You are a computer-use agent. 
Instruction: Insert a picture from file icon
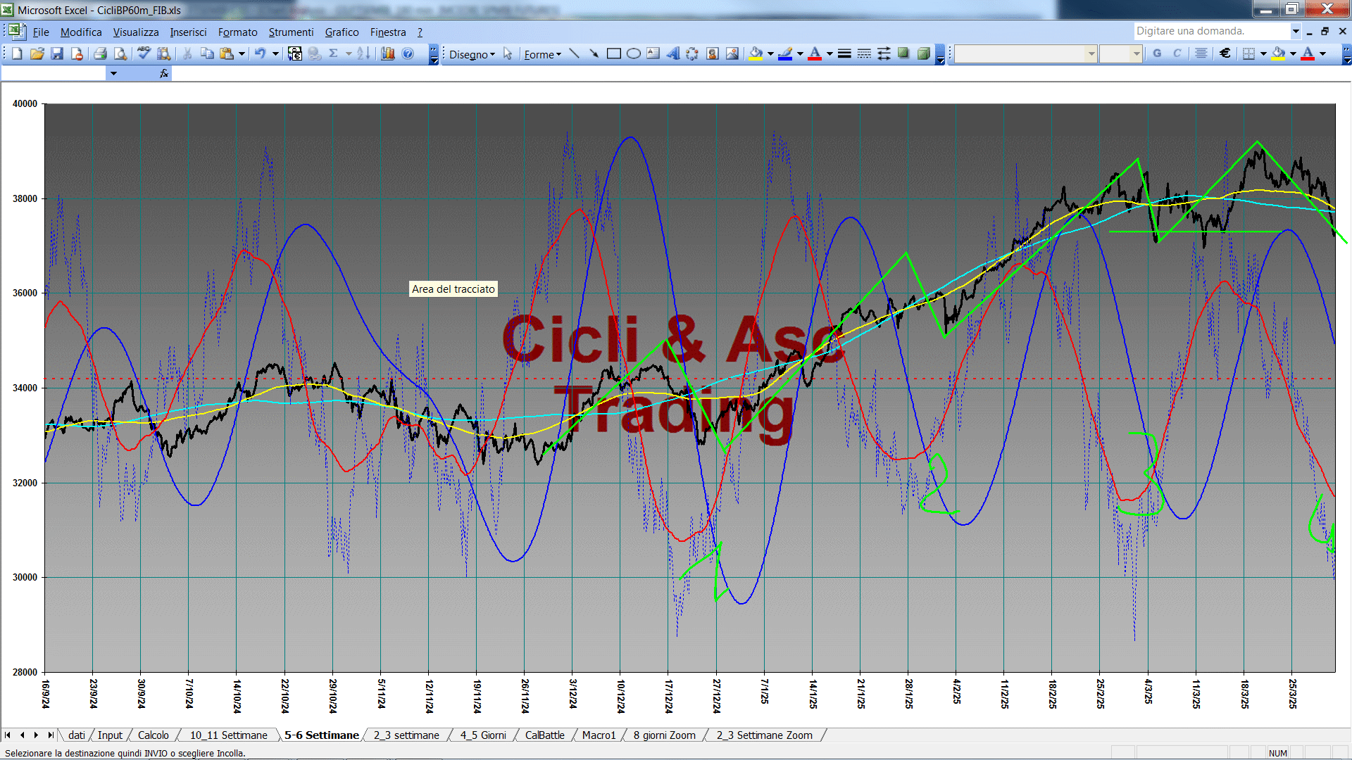pyautogui.click(x=732, y=53)
